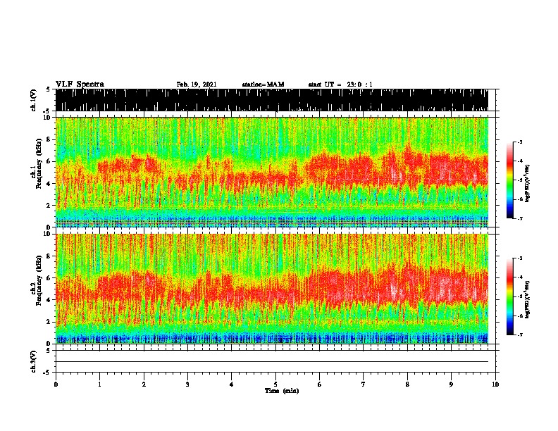
Task: Click the -3 tick on ch.2 colorbar
Action: 519,258
